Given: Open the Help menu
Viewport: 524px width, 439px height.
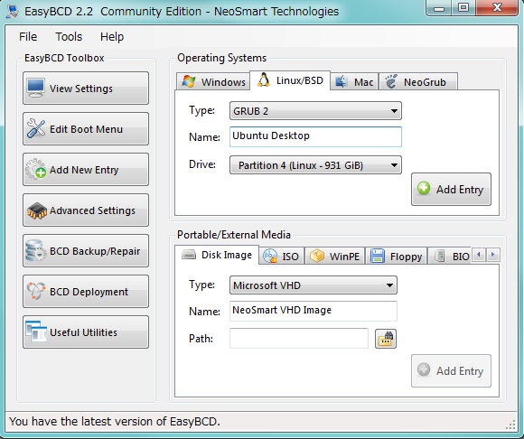Looking at the screenshot, I should [112, 37].
